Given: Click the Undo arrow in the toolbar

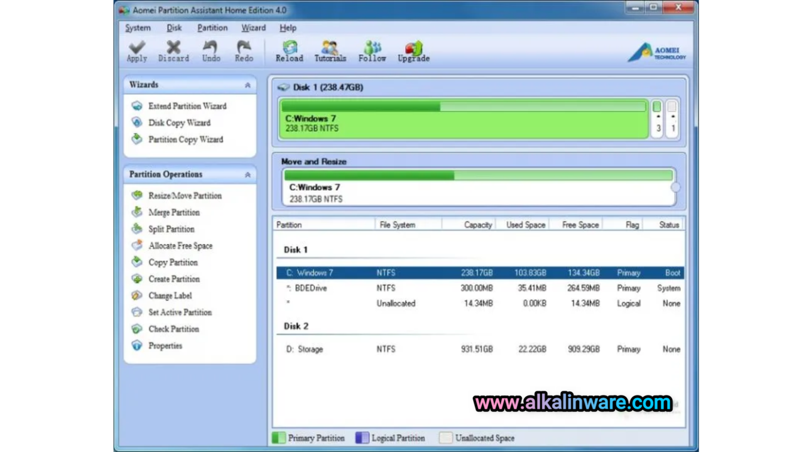Looking at the screenshot, I should pos(211,48).
